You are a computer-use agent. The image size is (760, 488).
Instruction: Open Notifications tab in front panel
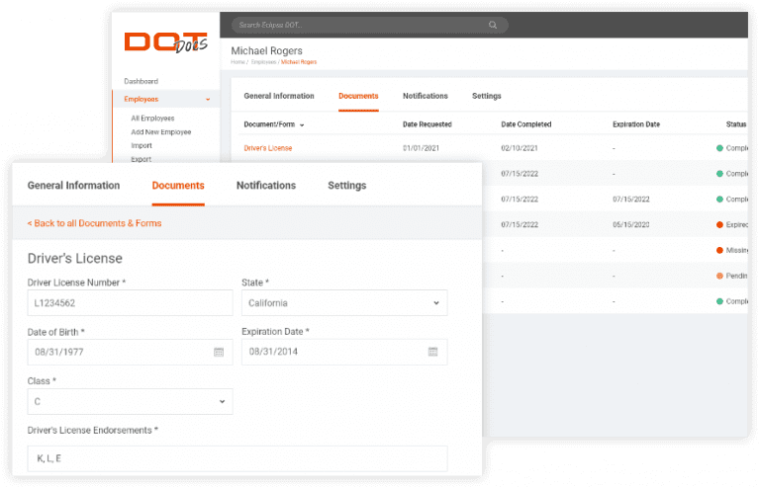[x=266, y=186]
